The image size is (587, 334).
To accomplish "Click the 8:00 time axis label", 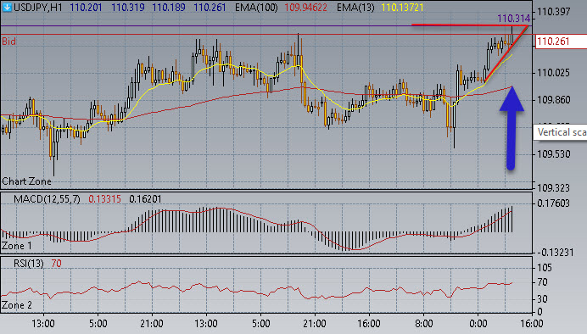I will click(x=424, y=324).
